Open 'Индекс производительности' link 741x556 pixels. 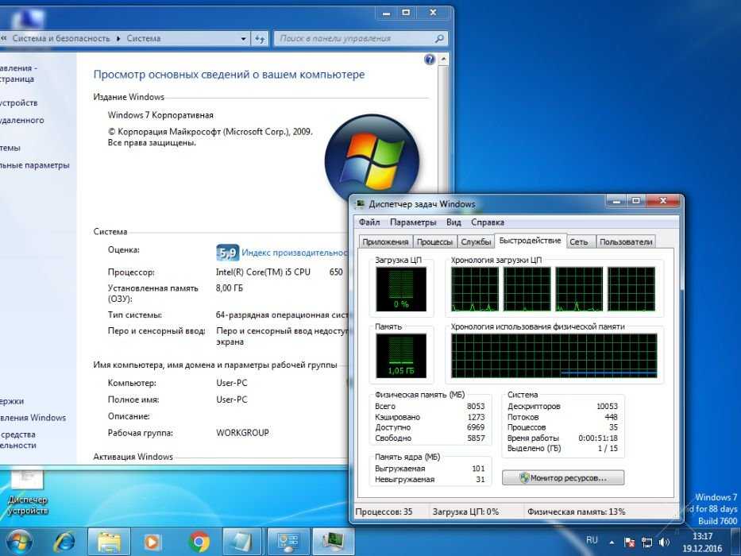tap(294, 253)
